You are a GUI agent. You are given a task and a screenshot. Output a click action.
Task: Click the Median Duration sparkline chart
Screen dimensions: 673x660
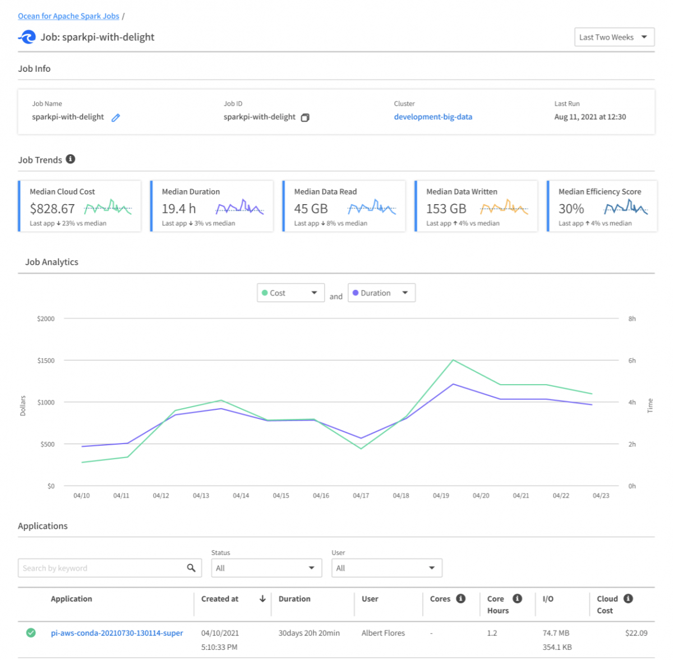(x=239, y=207)
